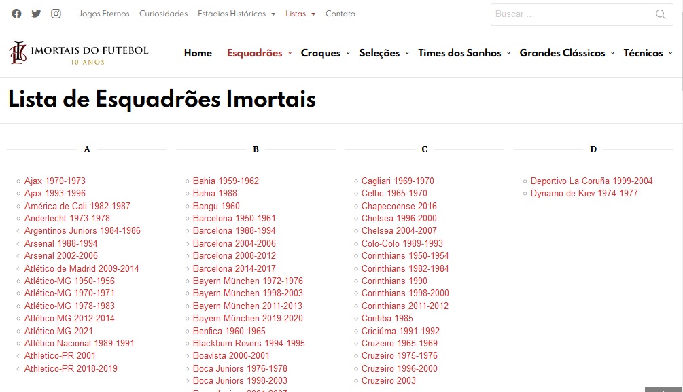Open Cruzeiro 2003 link
Image resolution: width=683 pixels, height=392 pixels.
point(389,380)
